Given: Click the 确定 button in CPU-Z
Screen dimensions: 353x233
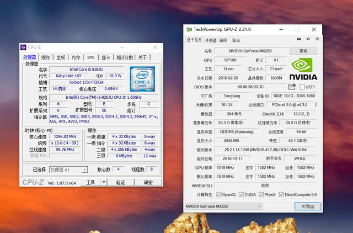Looking at the screenshot, I should click(x=148, y=182).
